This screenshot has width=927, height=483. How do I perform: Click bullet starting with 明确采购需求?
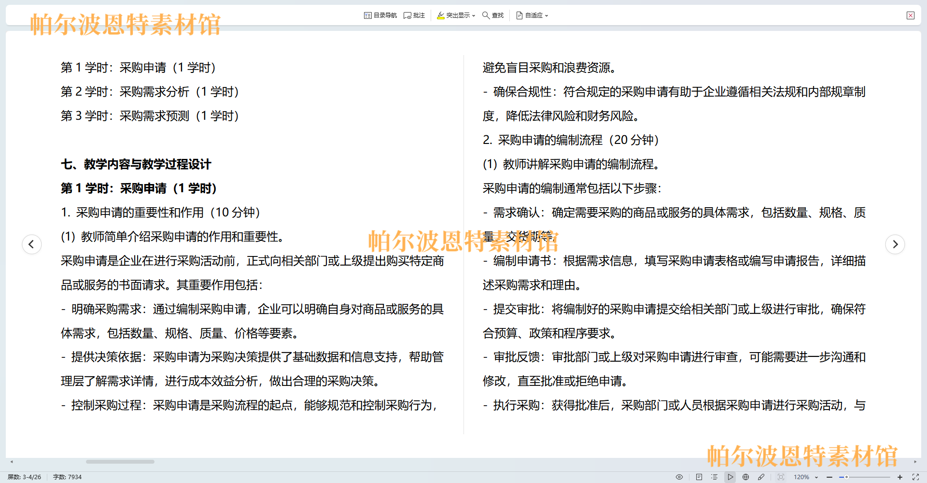pyautogui.click(x=253, y=321)
